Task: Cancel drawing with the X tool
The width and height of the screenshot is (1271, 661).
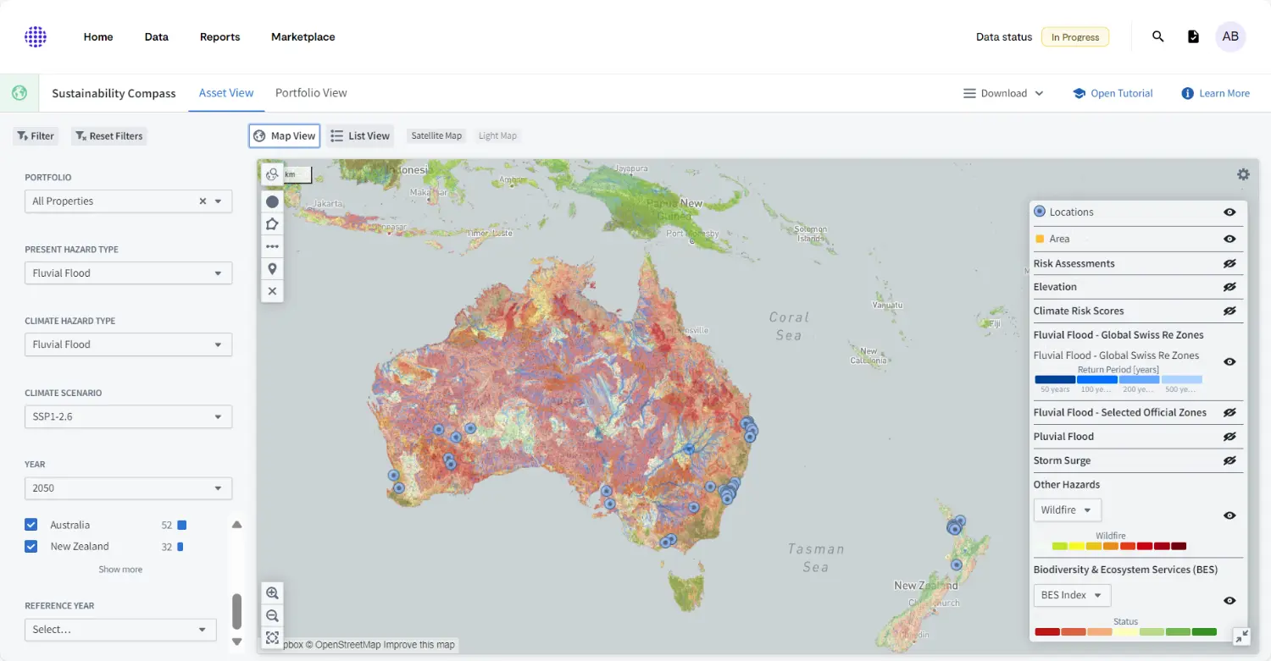Action: 272,290
